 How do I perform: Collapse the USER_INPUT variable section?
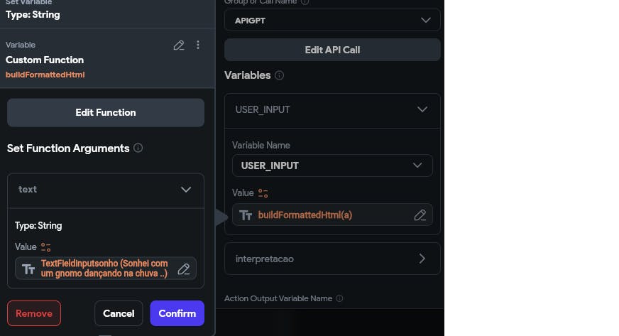coord(422,110)
